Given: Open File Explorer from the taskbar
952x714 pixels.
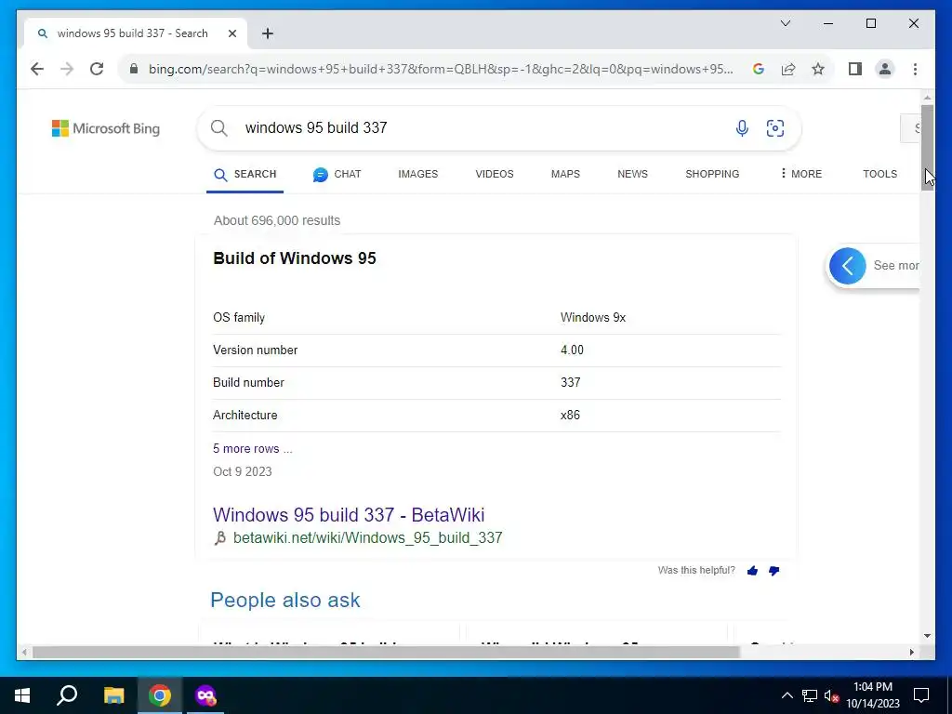Looking at the screenshot, I should [x=113, y=695].
